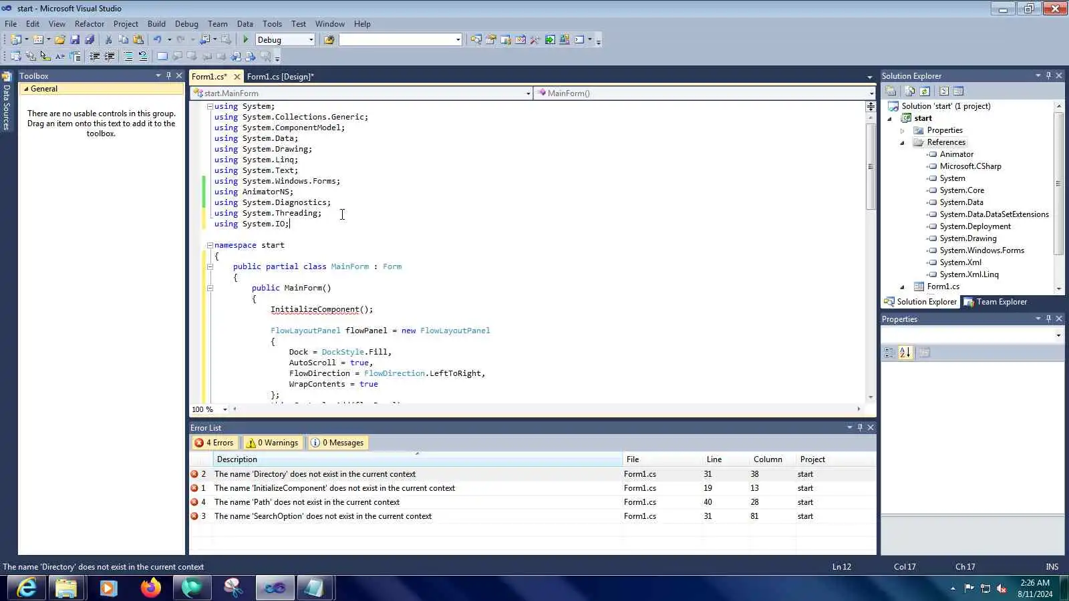Select System.Windows.Forms reference in Solution Explorer
The height and width of the screenshot is (601, 1069).
click(981, 250)
